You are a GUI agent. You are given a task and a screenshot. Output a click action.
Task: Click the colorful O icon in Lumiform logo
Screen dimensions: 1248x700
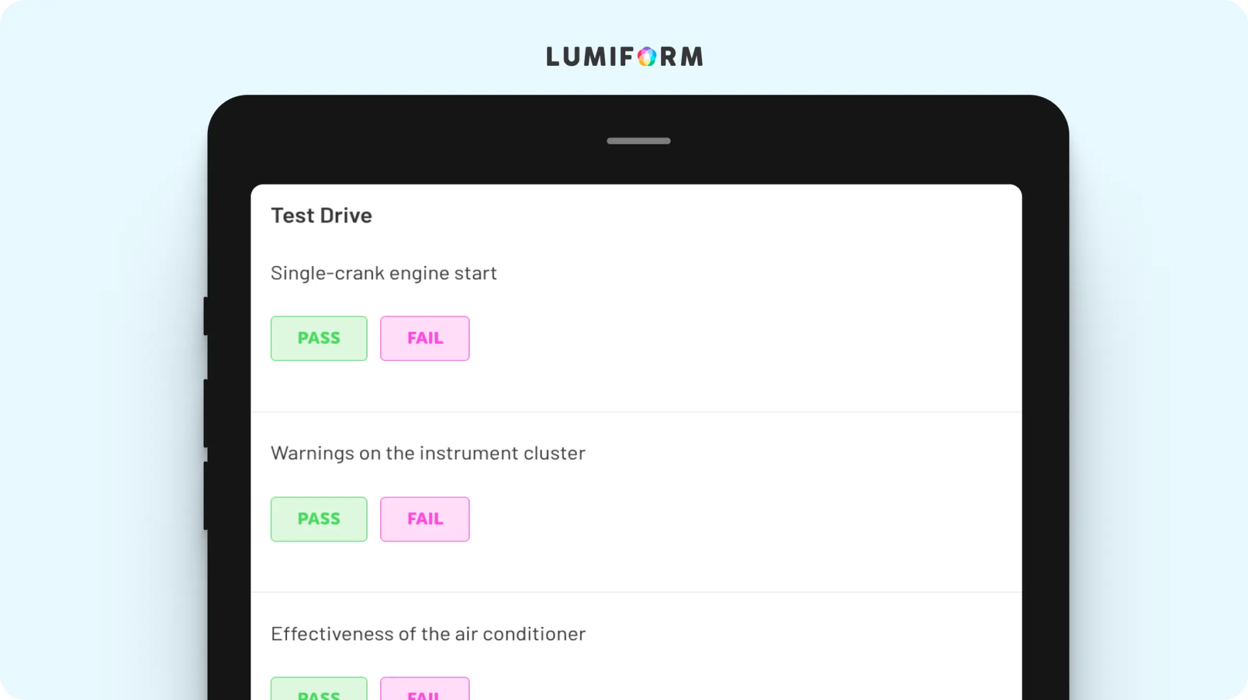click(x=647, y=57)
